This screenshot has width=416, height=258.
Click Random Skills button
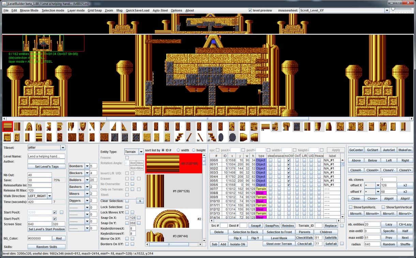coord(46,247)
